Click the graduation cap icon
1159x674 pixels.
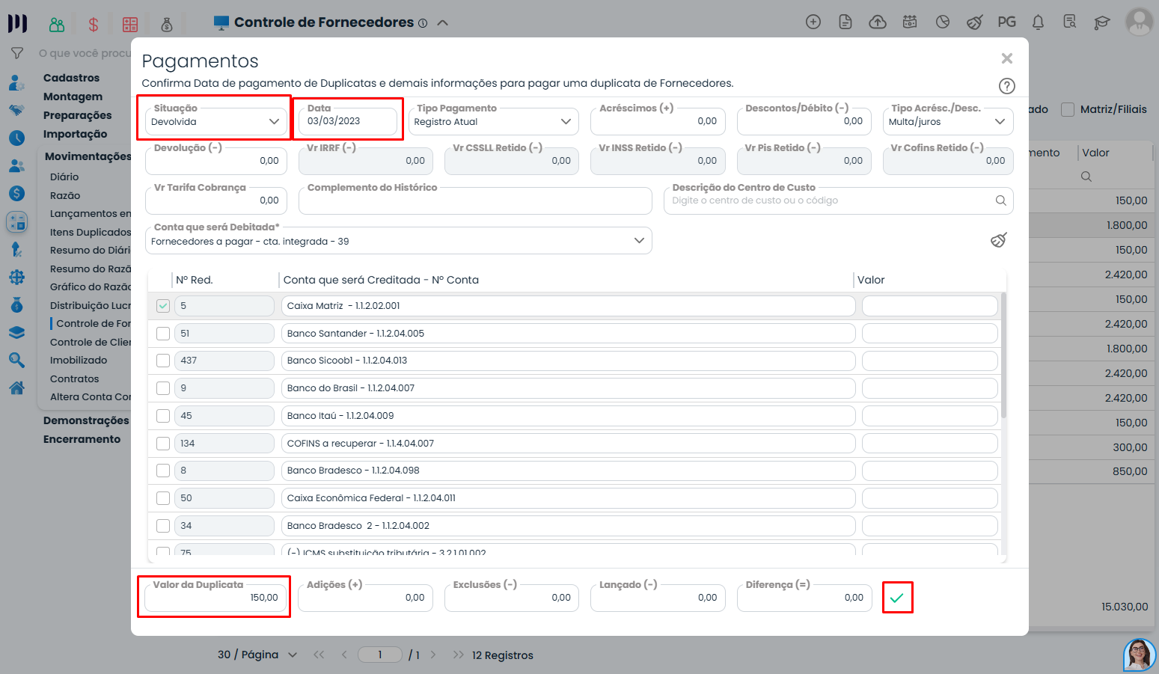point(1101,22)
